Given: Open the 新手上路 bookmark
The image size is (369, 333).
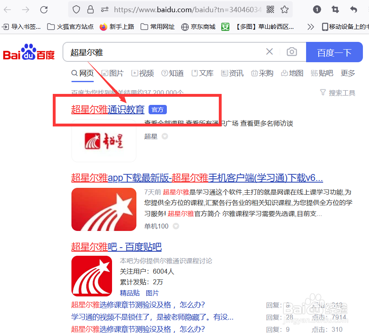Looking at the screenshot, I should point(117,27).
